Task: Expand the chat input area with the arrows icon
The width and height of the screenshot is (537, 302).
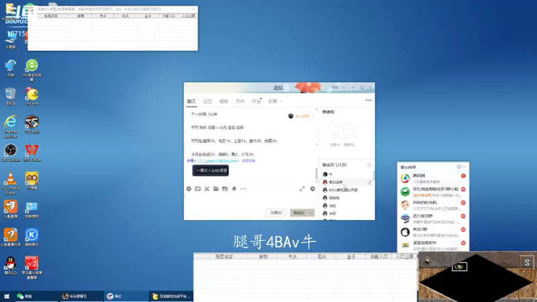Action: coord(302,189)
